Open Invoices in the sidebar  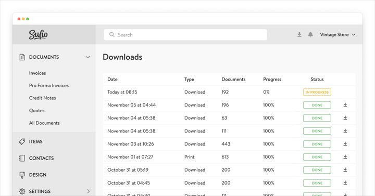[x=37, y=73]
